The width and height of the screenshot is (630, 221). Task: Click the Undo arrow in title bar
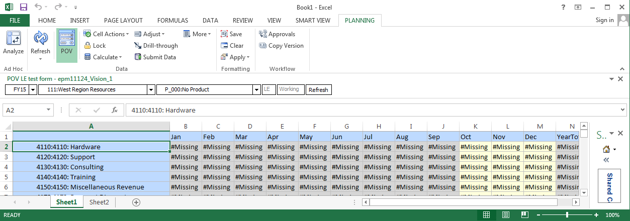coord(38,7)
